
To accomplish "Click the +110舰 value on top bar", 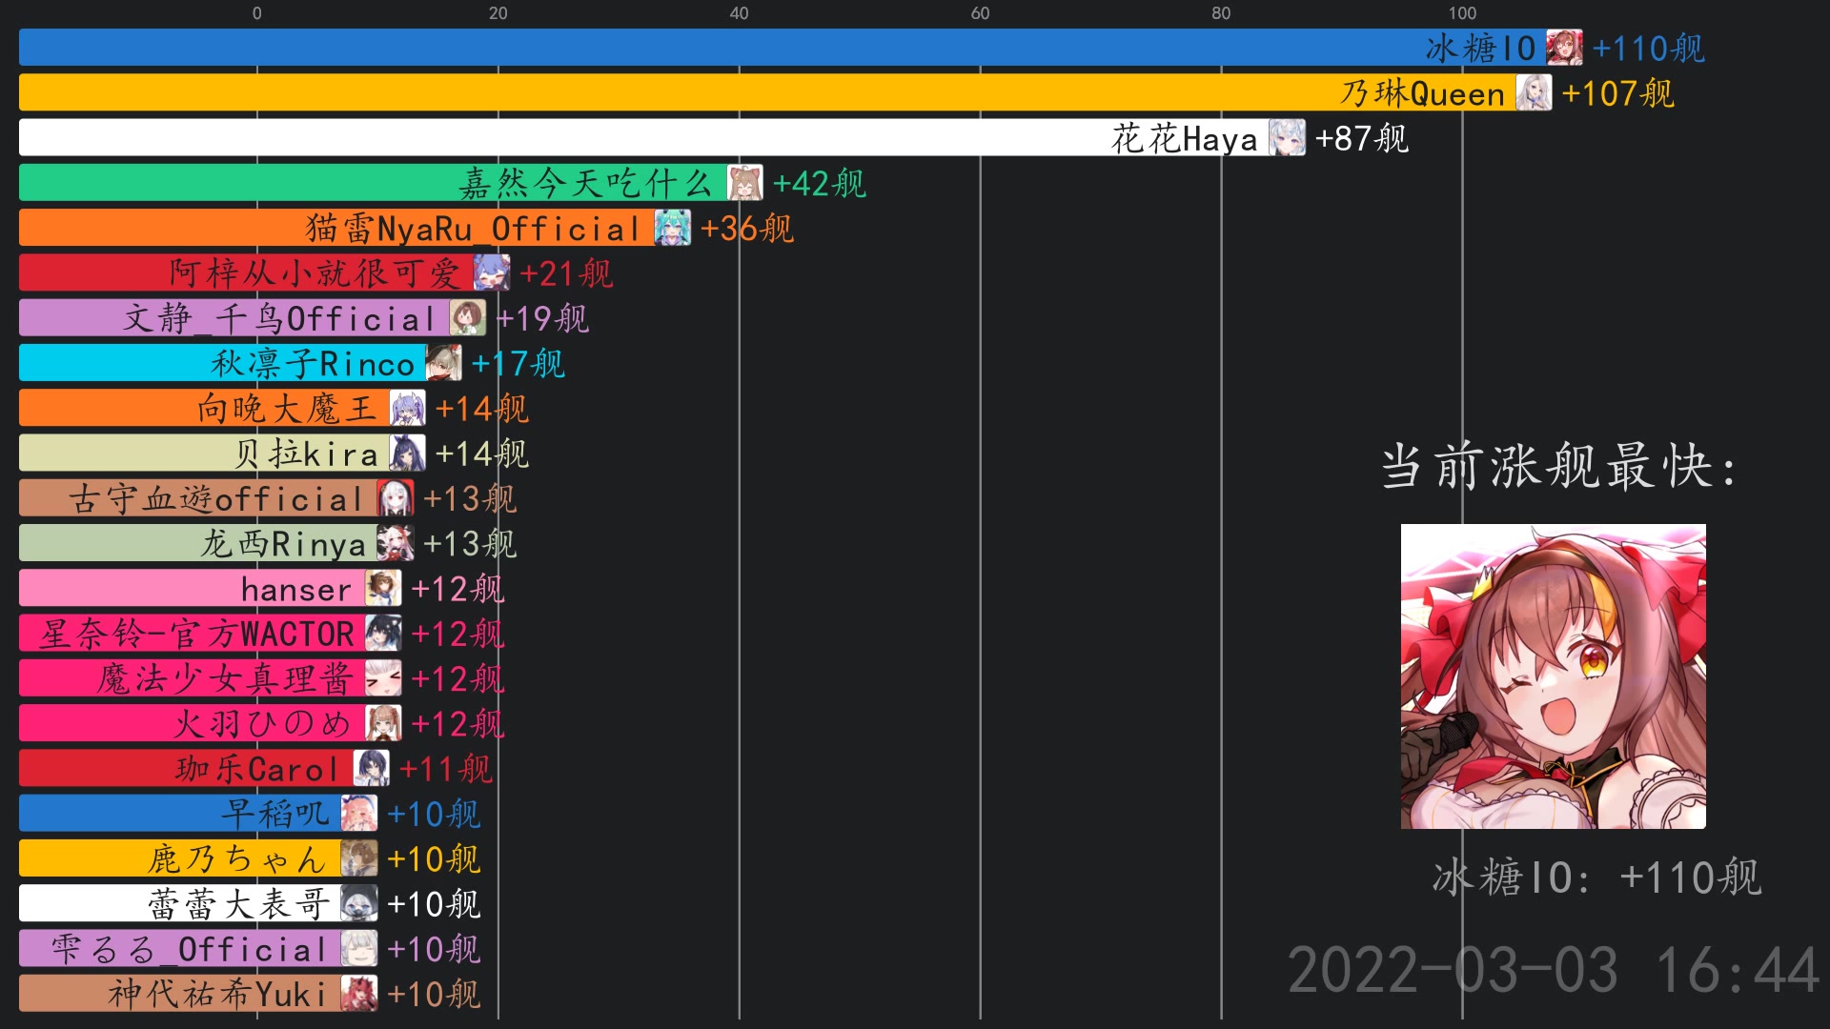I will [1648, 48].
